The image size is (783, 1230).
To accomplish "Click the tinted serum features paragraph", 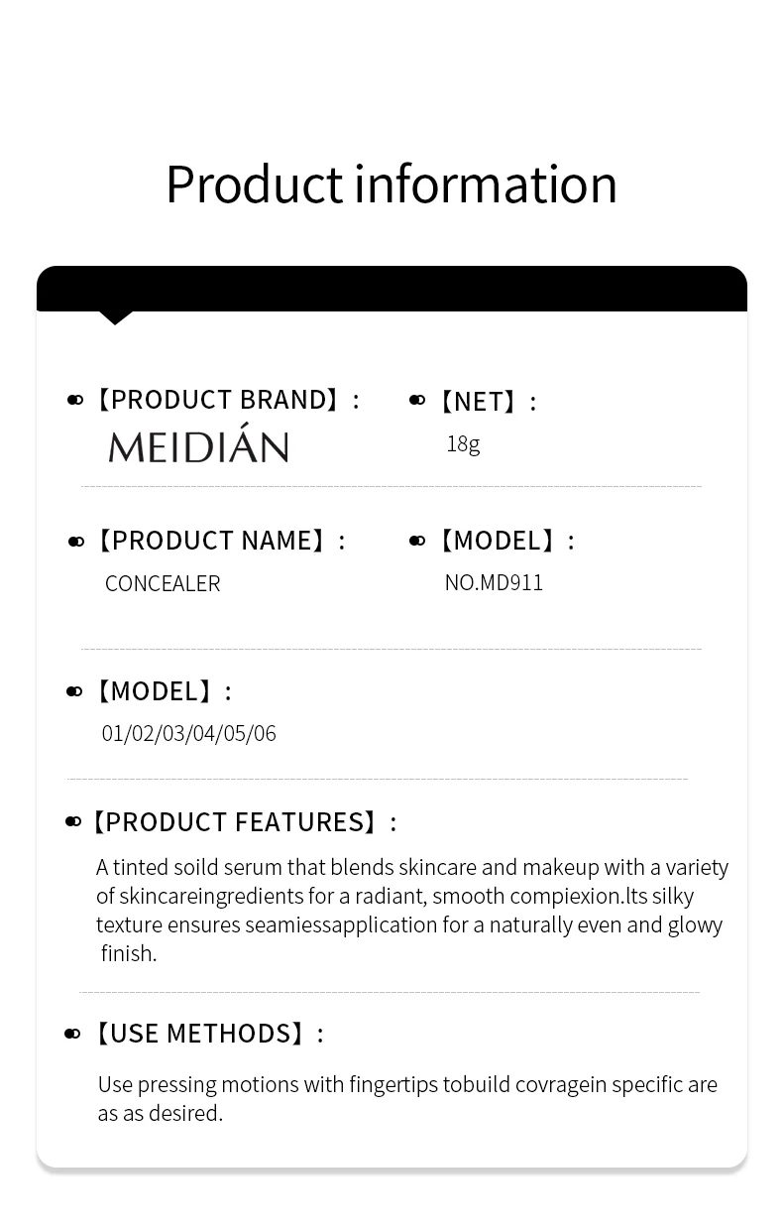I will point(411,910).
